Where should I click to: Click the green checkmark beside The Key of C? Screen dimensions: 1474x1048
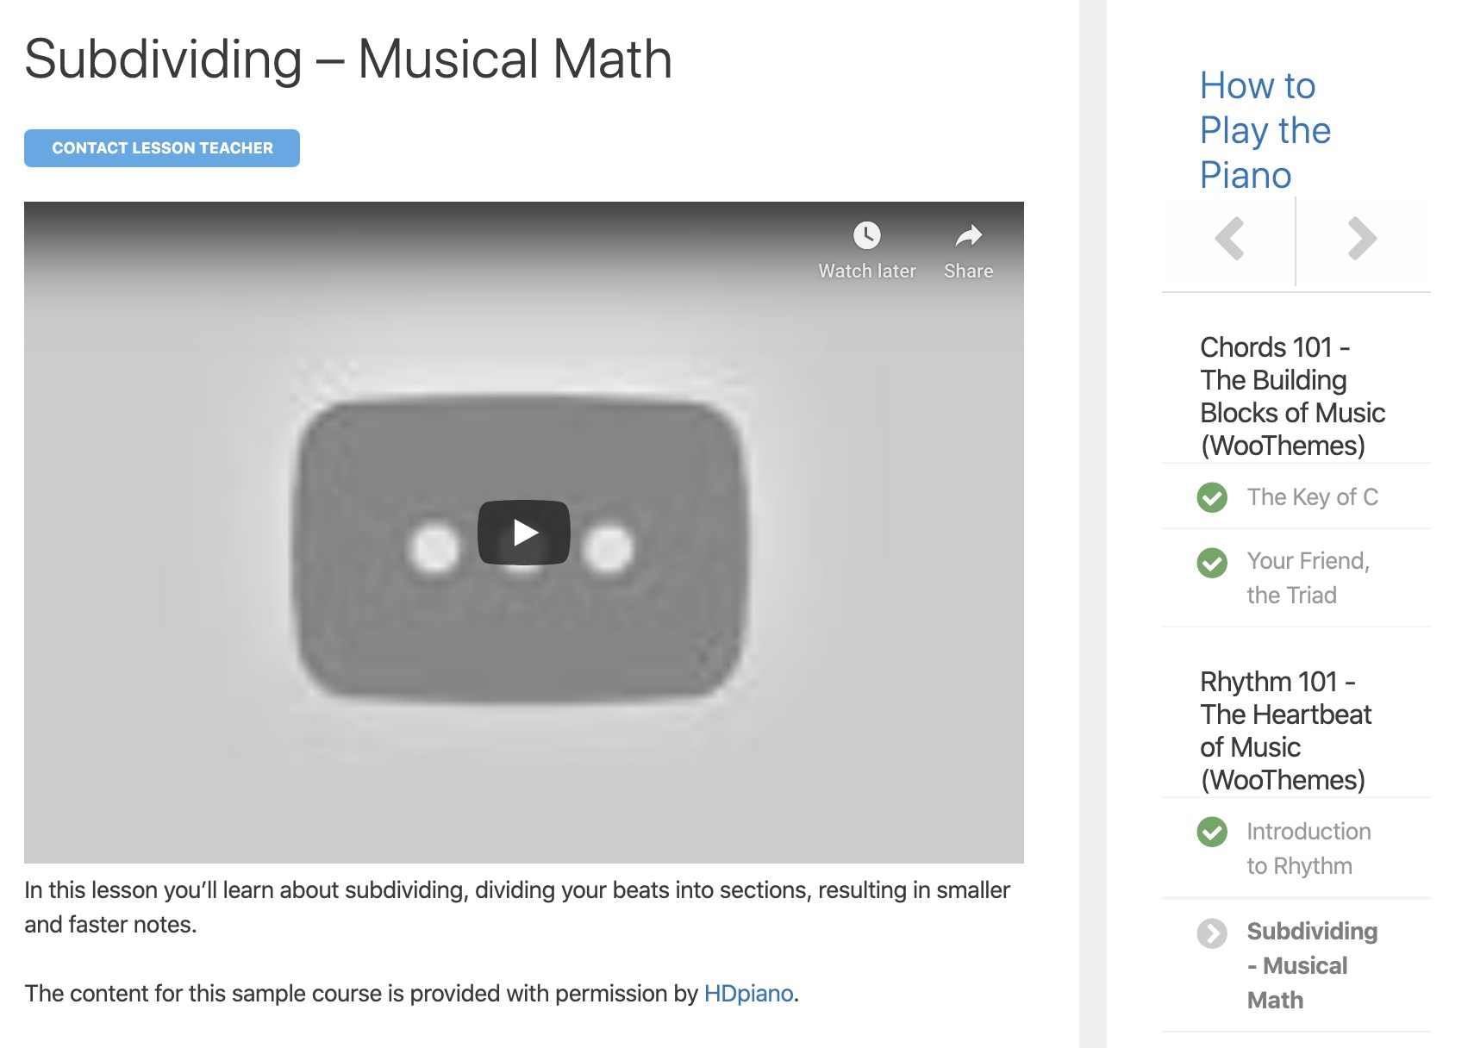pos(1212,497)
